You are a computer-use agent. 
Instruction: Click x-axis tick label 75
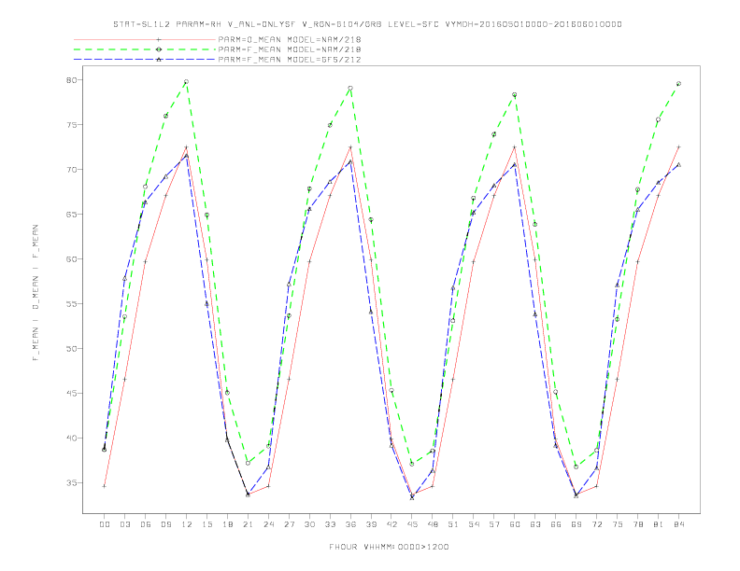618,524
